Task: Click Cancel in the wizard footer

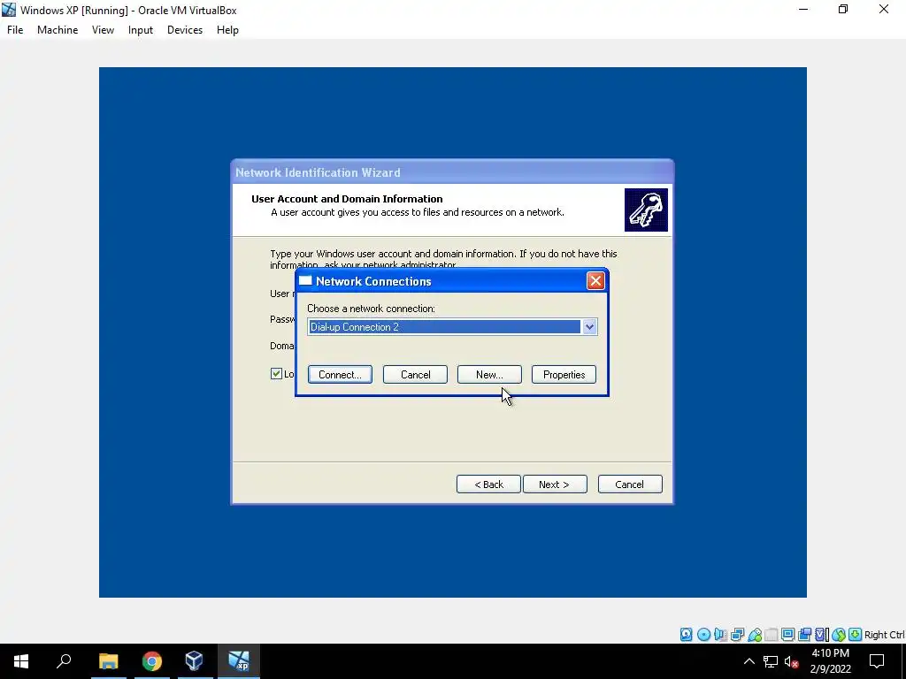Action: (630, 484)
